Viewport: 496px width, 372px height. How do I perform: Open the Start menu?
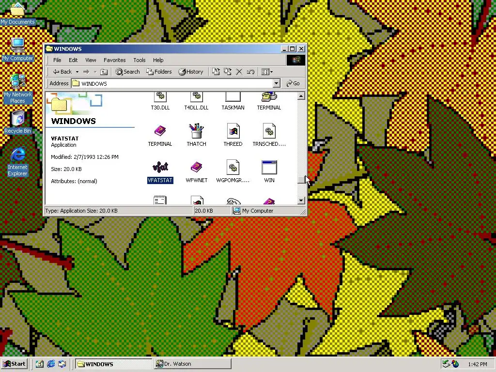click(15, 364)
